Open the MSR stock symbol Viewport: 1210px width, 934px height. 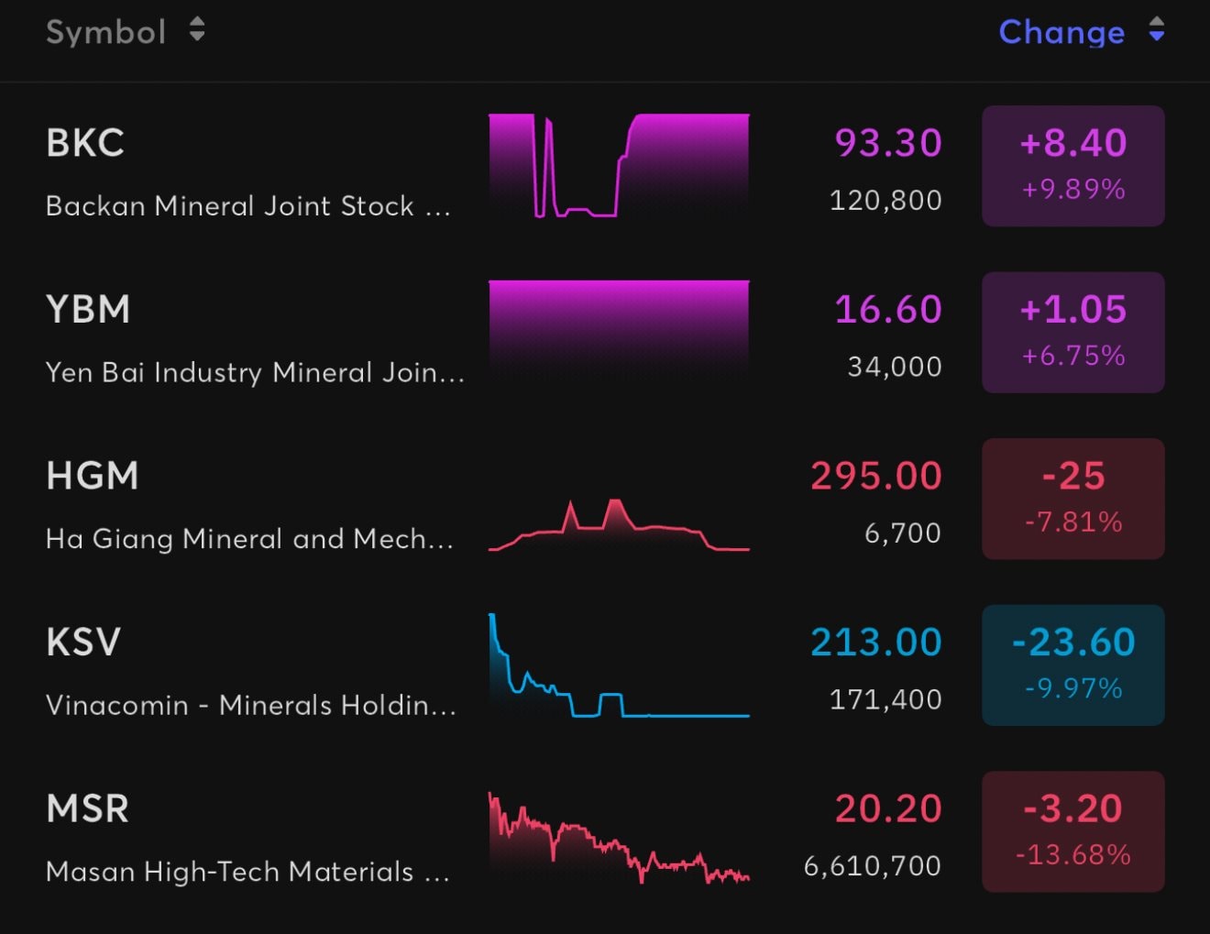pyautogui.click(x=87, y=808)
